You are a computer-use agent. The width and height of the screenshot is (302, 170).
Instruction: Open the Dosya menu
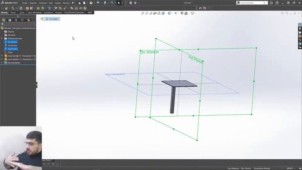25,3
